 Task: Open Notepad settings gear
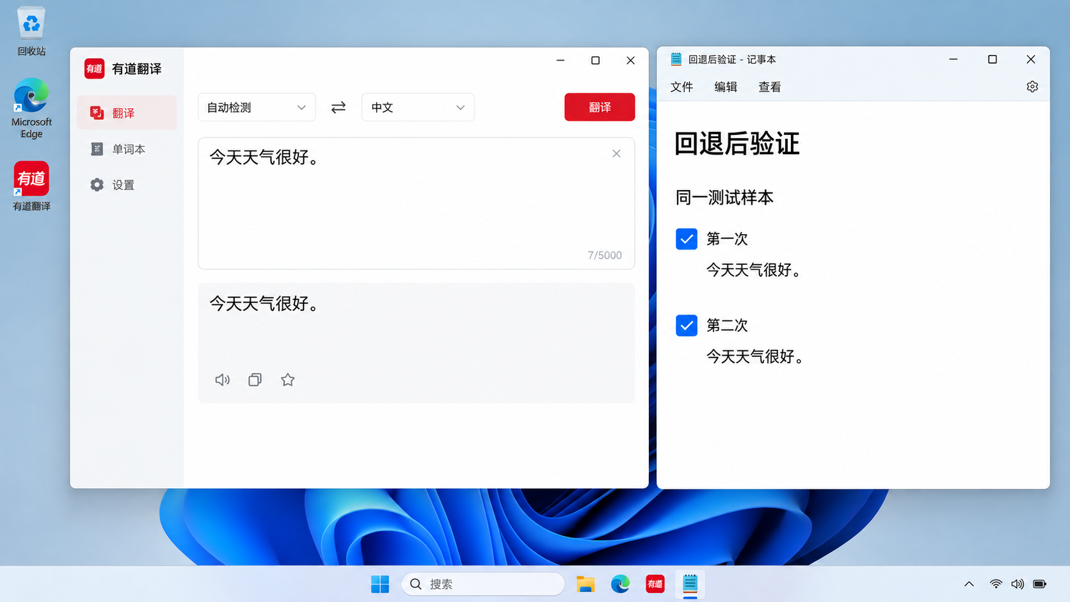click(x=1032, y=86)
